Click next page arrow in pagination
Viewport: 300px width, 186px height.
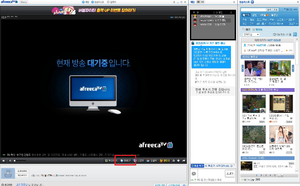click(x=279, y=175)
